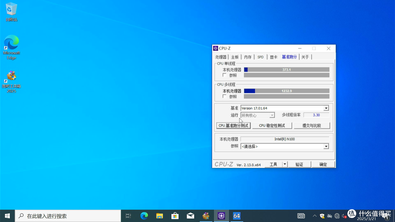
Task: Open the news and interests taskbar icon
Action: 301,216
